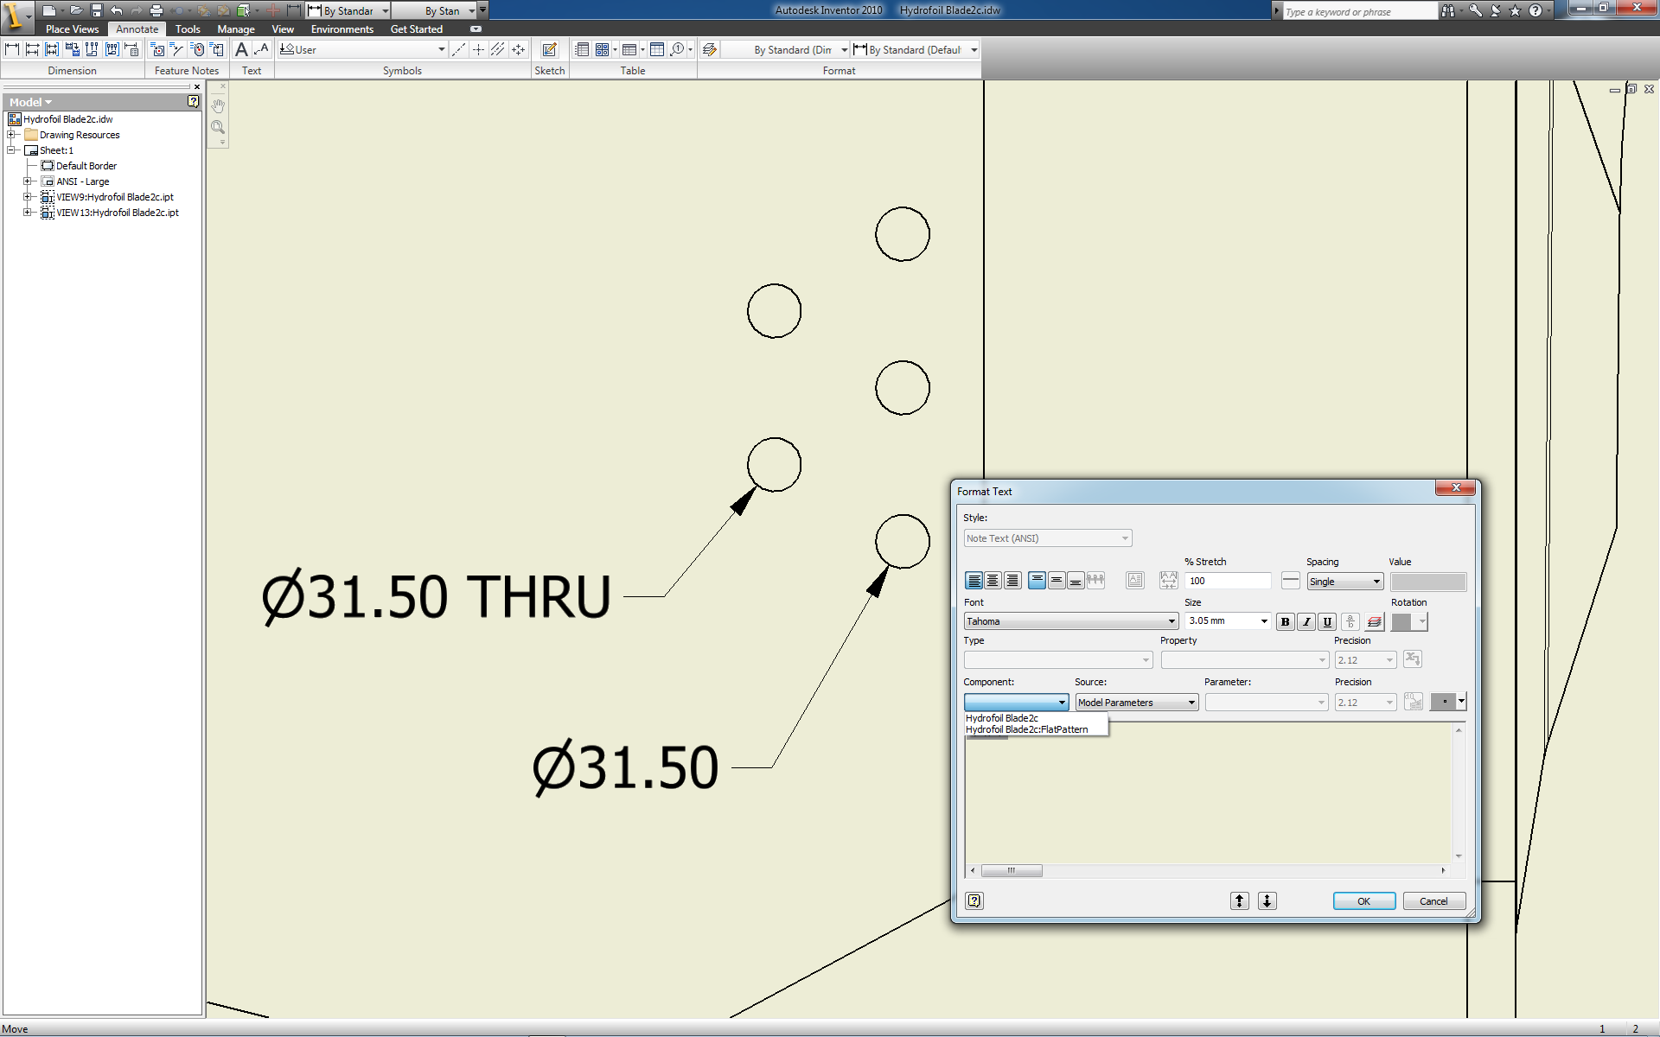The width and height of the screenshot is (1660, 1037).
Task: Click the % Stretch input field
Action: (1228, 581)
